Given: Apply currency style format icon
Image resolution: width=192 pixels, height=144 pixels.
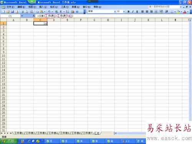Looking at the screenshot, I should (161, 12).
